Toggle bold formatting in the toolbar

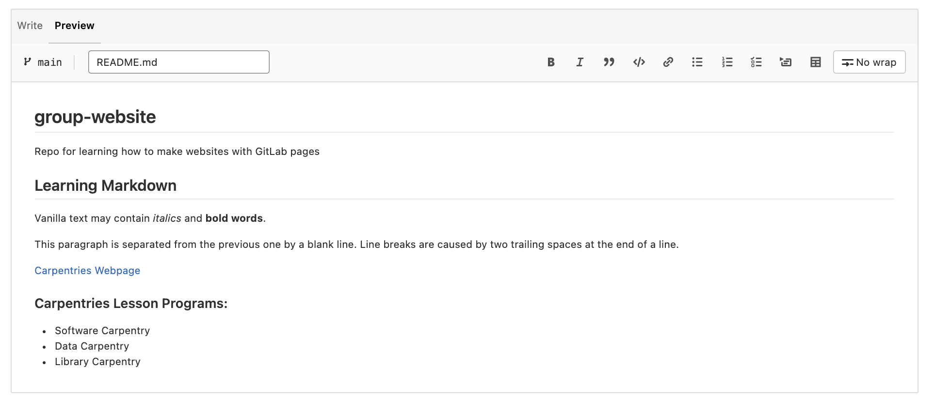click(551, 62)
